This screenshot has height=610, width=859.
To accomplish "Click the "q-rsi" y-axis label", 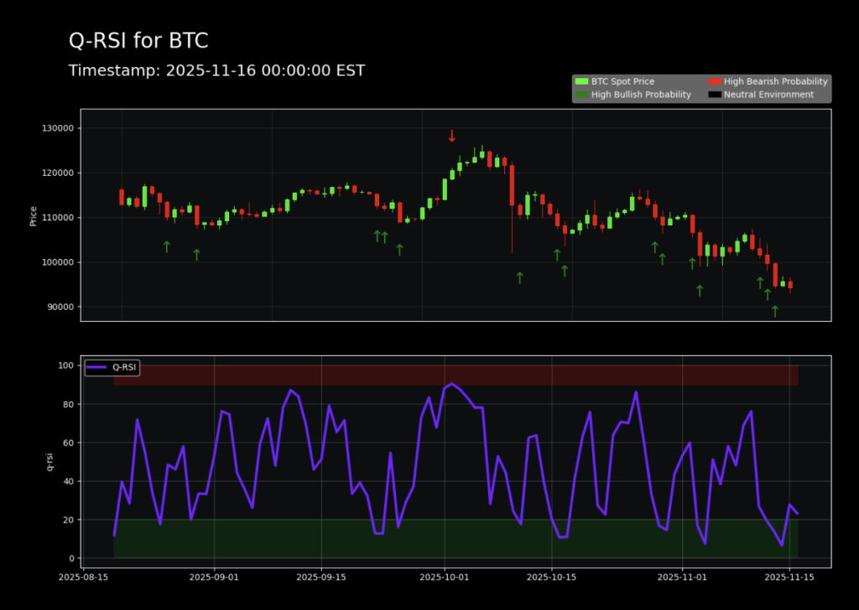I will [x=49, y=462].
